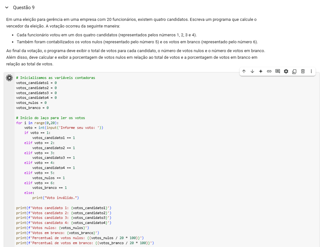This screenshot has width=320, height=247.
Task: Move cell down with arrow icon
Action: (x=252, y=71)
